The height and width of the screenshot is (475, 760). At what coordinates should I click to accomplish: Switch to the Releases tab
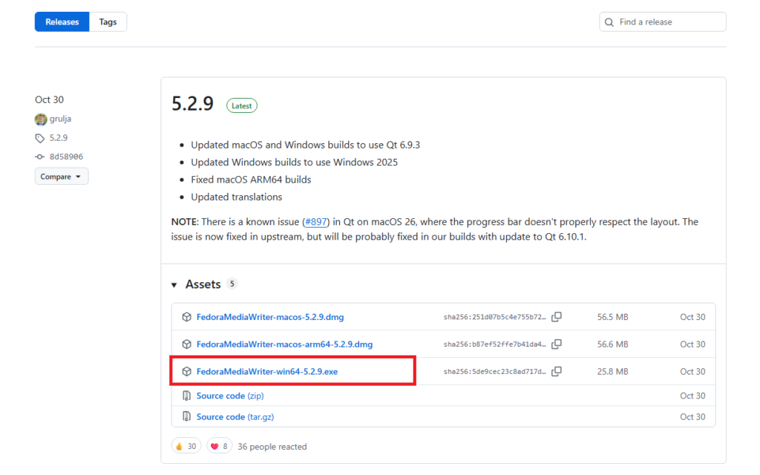pyautogui.click(x=62, y=22)
